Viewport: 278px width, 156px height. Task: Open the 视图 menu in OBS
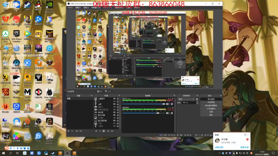click(86, 8)
